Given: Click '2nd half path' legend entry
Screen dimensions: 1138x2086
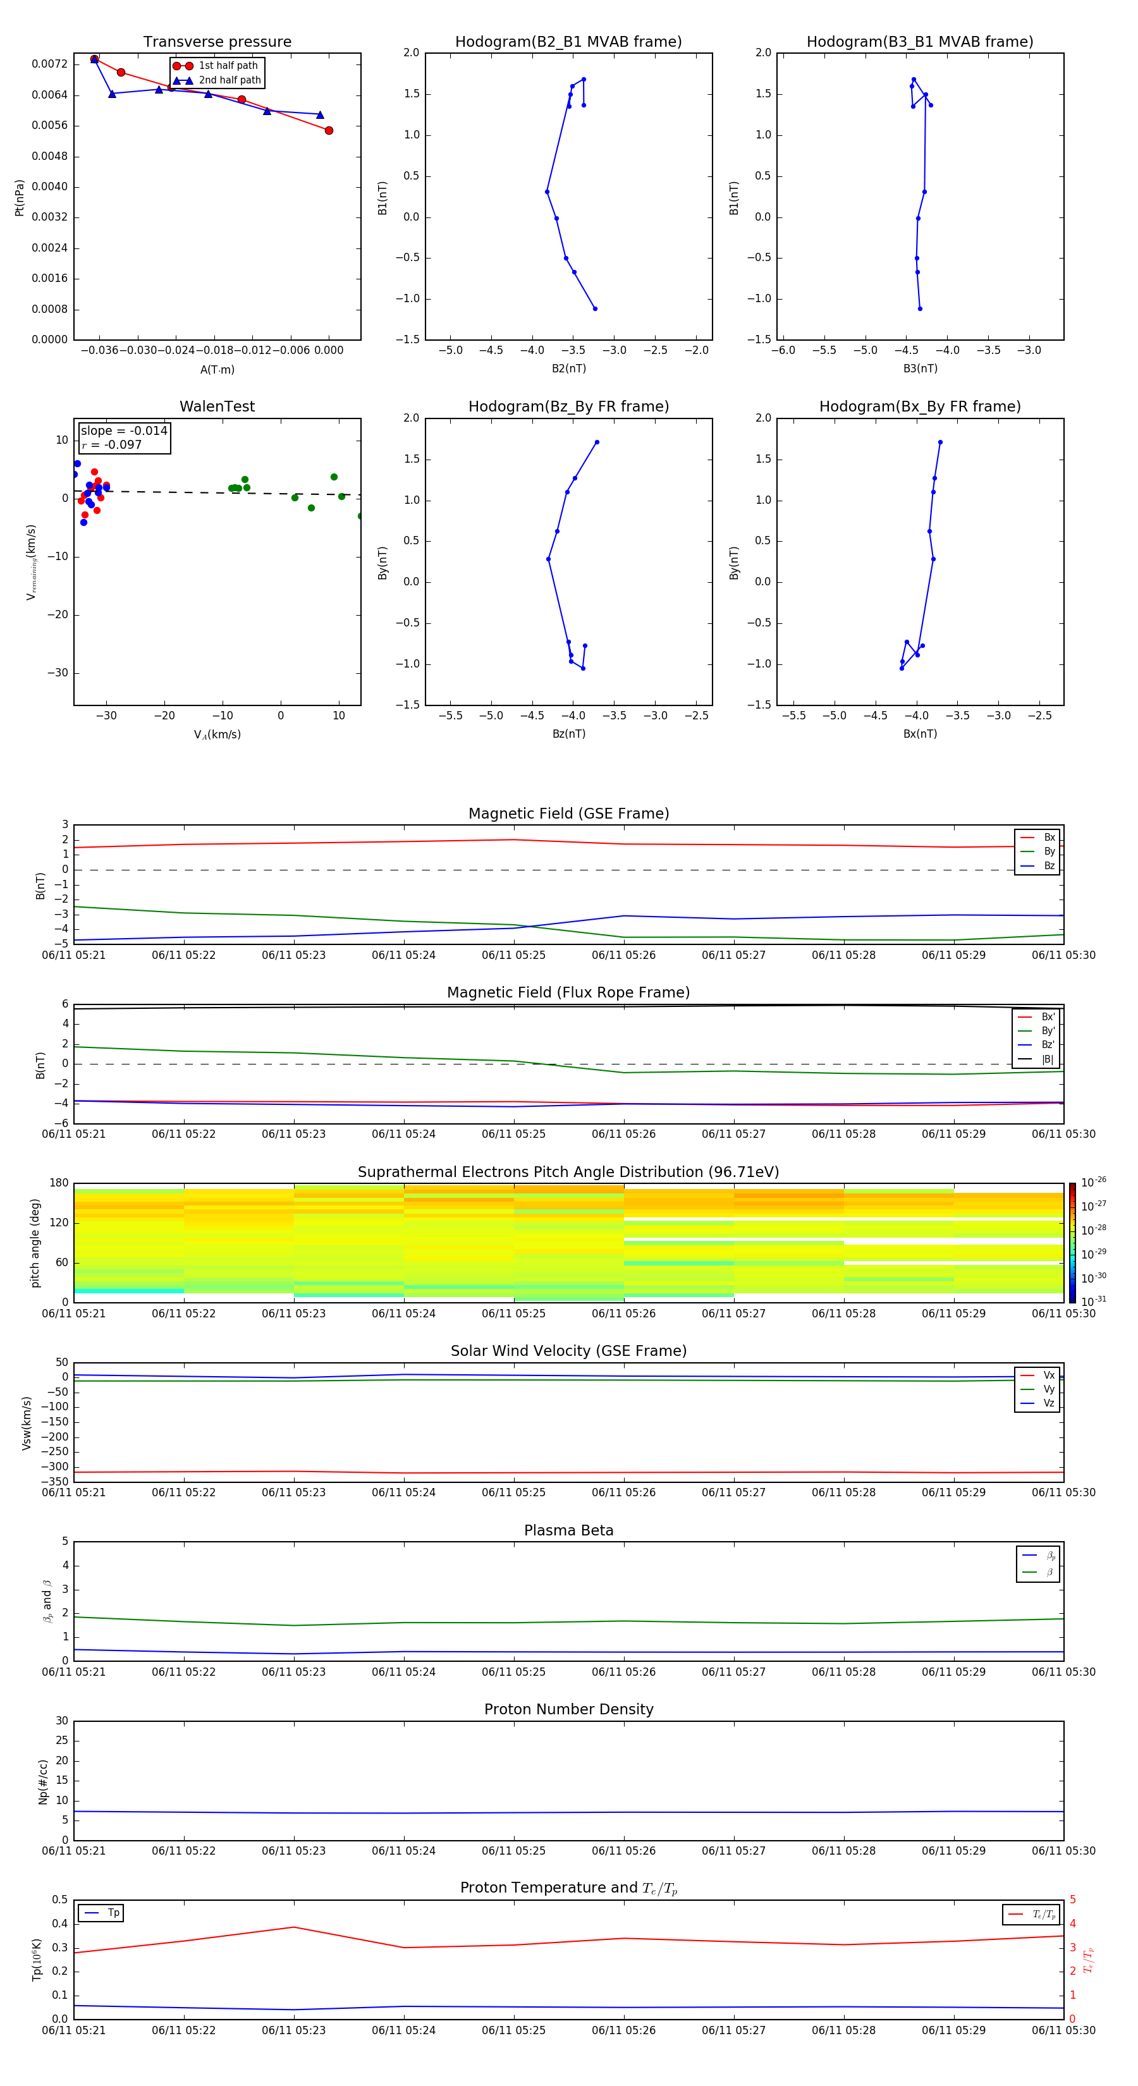Looking at the screenshot, I should (216, 80).
